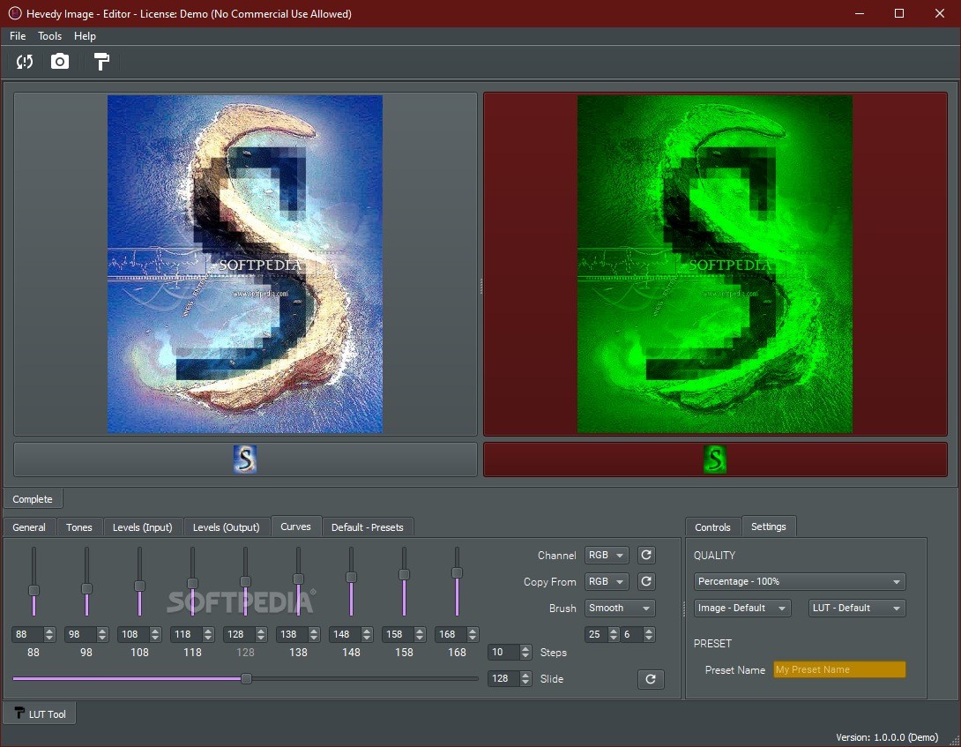Viewport: 961px width, 747px height.
Task: Click the spinner arrows of the 158 field
Action: coord(420,634)
